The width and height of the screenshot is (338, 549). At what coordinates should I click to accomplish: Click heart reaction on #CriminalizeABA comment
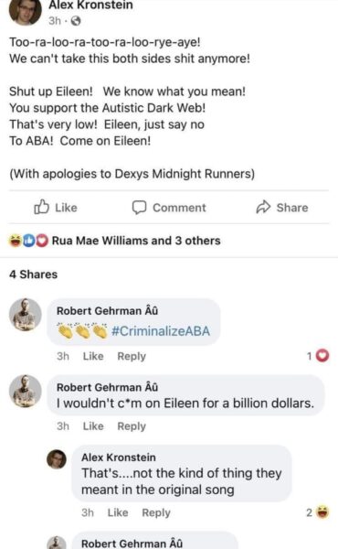(x=322, y=356)
